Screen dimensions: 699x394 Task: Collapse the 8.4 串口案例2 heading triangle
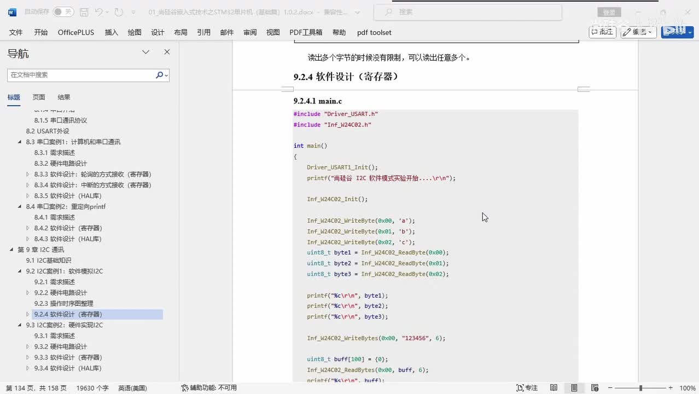(20, 206)
